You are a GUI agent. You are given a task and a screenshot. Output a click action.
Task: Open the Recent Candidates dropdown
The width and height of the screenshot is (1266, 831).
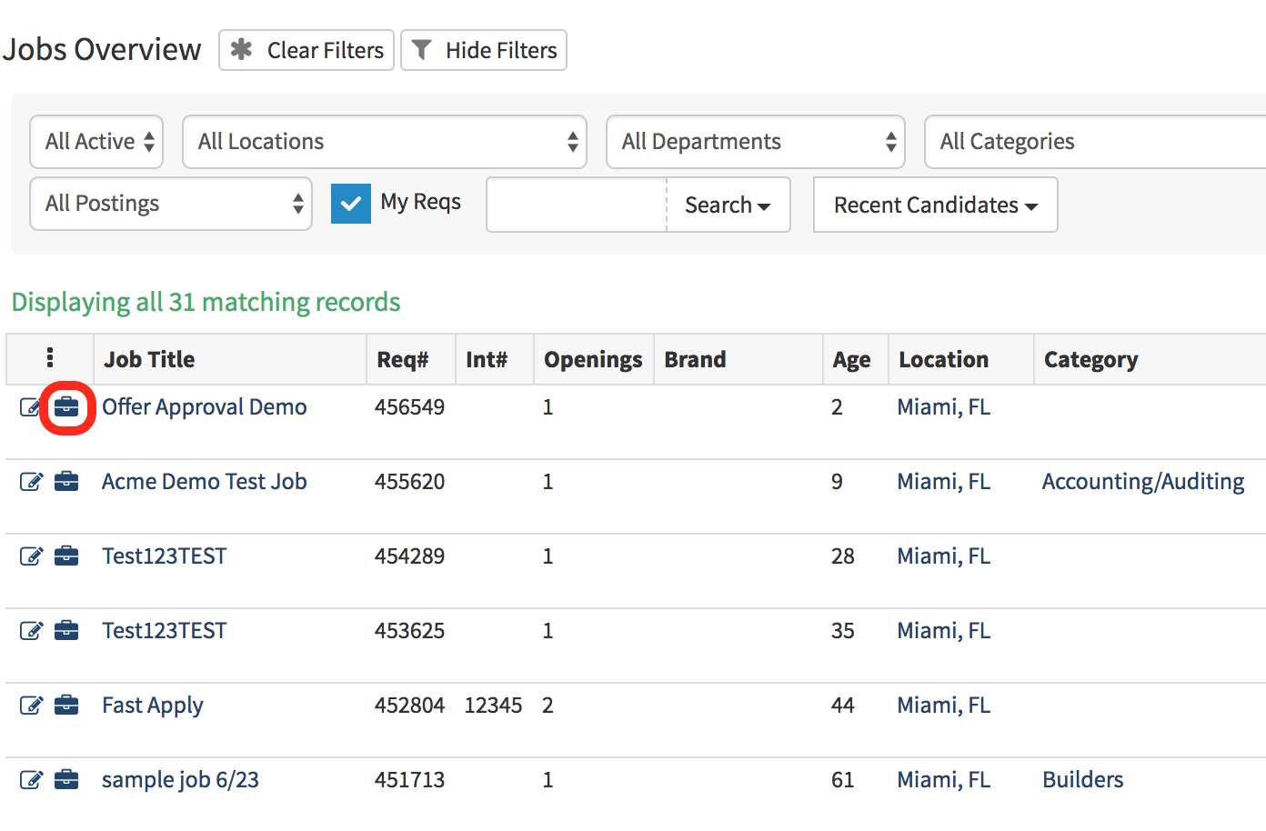pos(935,205)
